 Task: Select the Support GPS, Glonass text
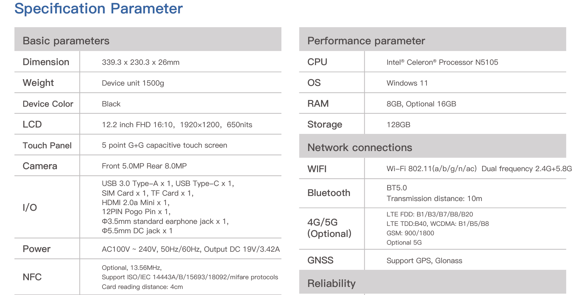click(424, 261)
